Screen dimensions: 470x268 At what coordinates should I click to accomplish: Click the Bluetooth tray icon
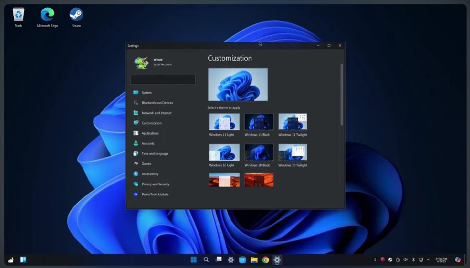(x=414, y=260)
